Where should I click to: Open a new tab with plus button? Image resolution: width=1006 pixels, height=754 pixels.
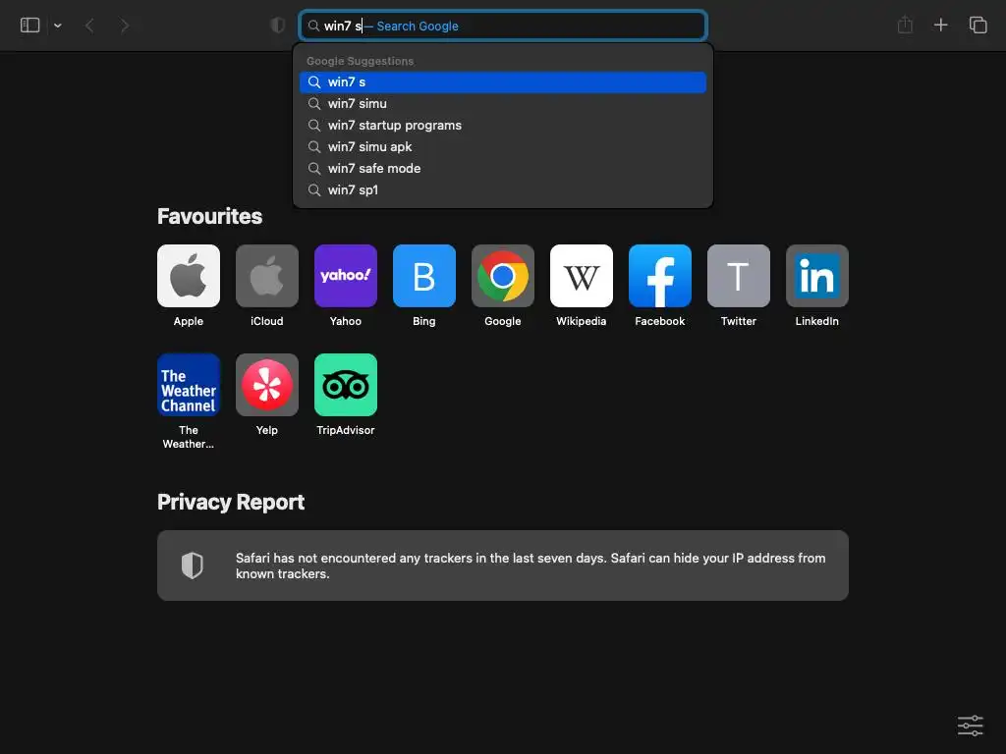(x=940, y=25)
